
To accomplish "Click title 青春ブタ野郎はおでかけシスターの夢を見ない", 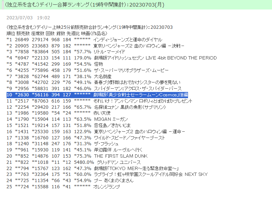I will click(x=137, y=82).
